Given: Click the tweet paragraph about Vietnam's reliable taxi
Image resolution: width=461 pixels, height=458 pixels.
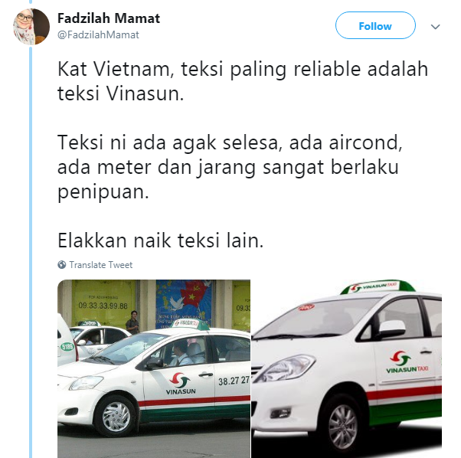Looking at the screenshot, I should (x=243, y=81).
